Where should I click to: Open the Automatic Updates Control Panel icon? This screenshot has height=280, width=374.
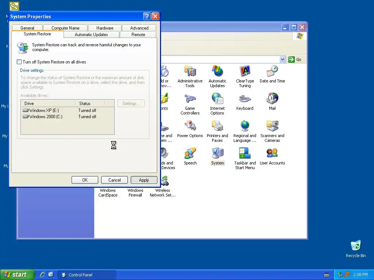[x=217, y=77]
